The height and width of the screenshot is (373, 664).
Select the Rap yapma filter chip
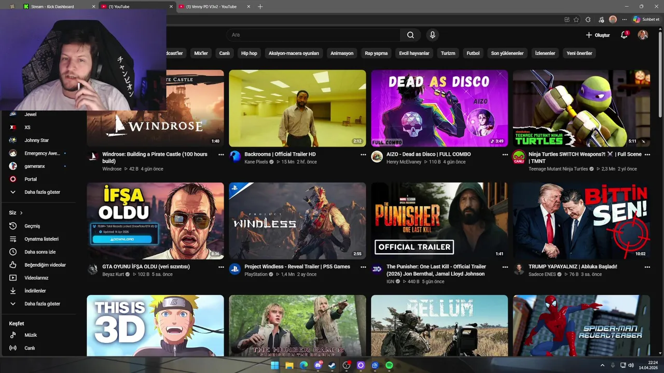click(376, 53)
